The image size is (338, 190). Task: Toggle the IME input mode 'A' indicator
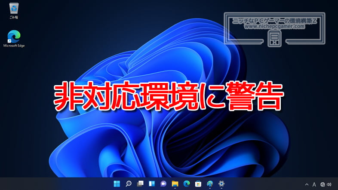coord(314,184)
